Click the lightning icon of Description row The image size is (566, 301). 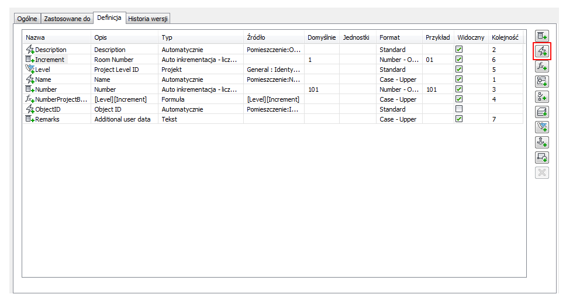pyautogui.click(x=30, y=50)
